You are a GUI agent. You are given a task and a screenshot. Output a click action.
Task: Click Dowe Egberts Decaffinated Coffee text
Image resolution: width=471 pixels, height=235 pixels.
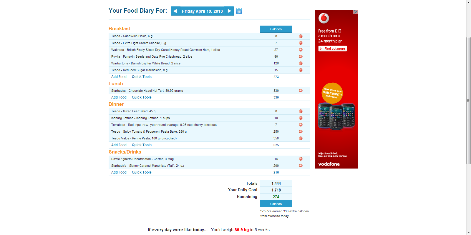[x=142, y=159]
